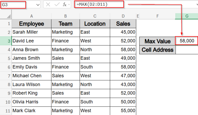Expand the formula bar function dropdown chevron
This screenshot has width=198, height=115.
click(x=69, y=5)
